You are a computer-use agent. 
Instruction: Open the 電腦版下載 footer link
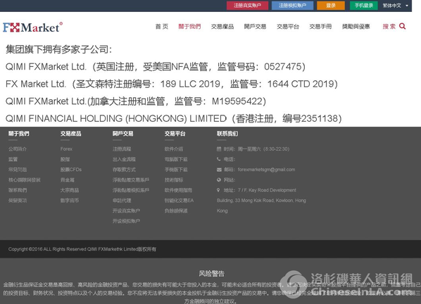pos(176,159)
